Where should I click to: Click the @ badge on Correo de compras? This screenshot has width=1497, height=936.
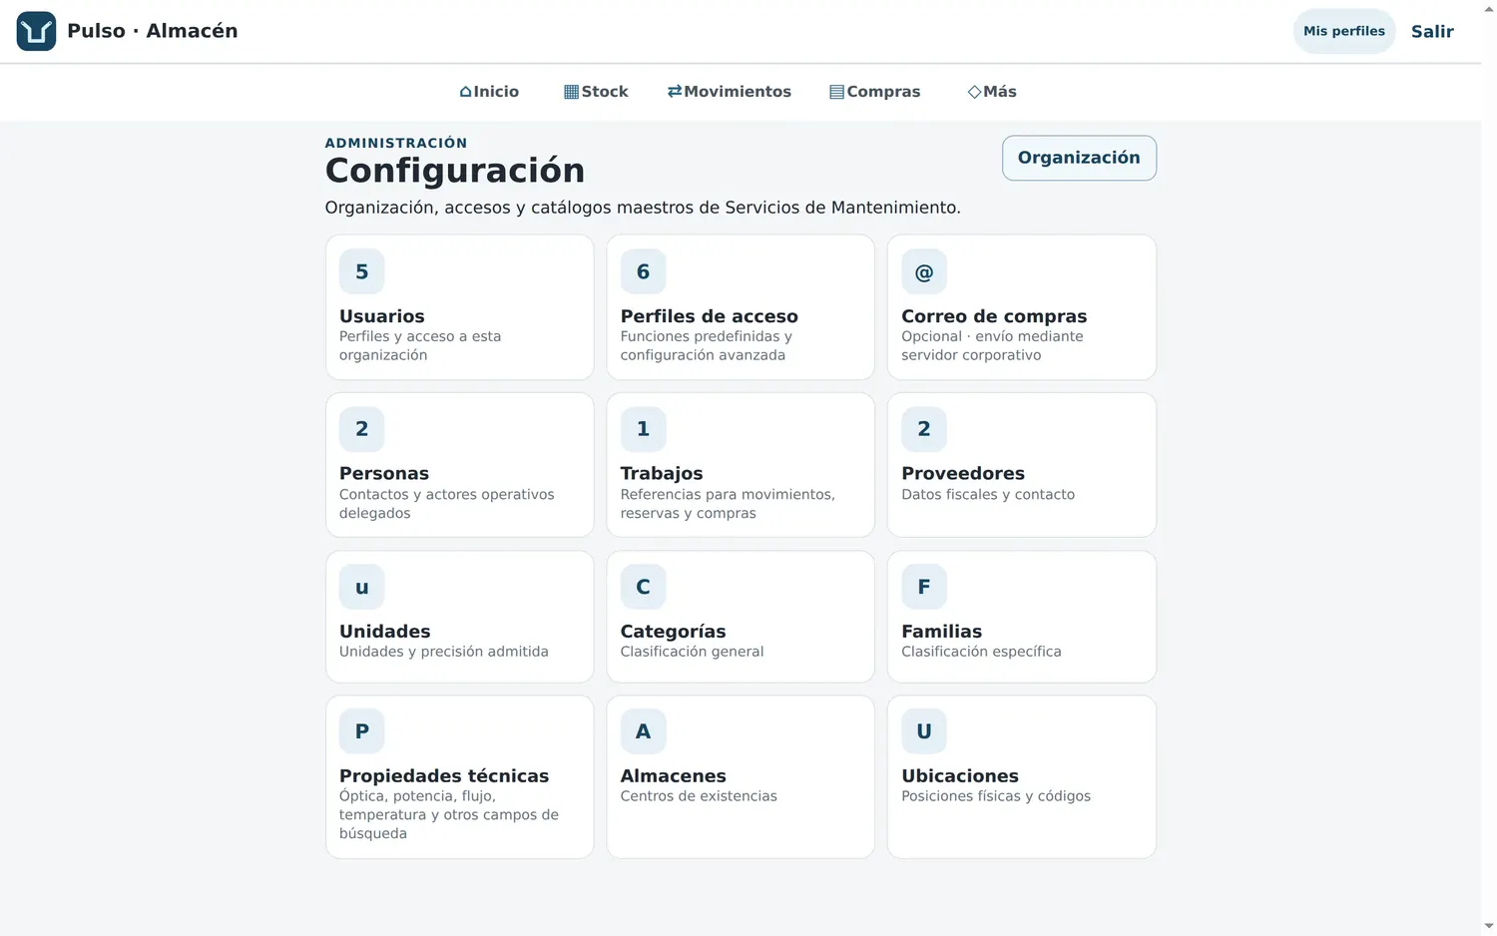[x=924, y=271]
